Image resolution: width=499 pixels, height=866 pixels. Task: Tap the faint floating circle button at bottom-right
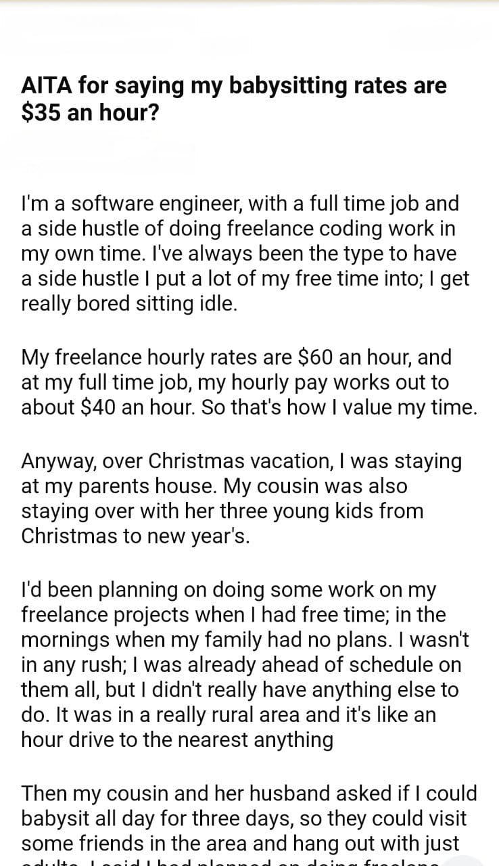click(x=467, y=858)
